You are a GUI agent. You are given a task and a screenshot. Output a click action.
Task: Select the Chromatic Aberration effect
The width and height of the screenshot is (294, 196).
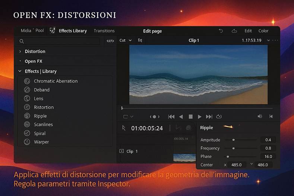(x=56, y=81)
